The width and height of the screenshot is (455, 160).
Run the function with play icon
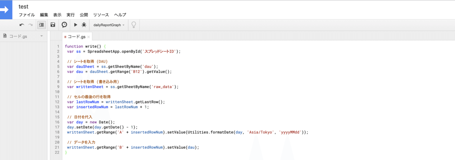pyautogui.click(x=75, y=25)
